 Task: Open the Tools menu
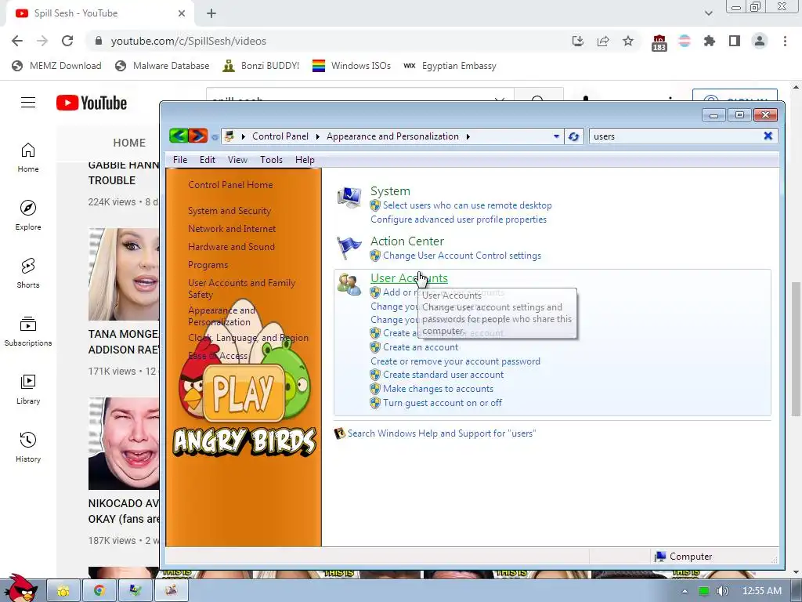pos(271,160)
